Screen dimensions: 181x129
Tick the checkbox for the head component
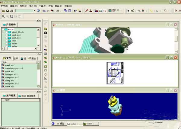(7, 41)
